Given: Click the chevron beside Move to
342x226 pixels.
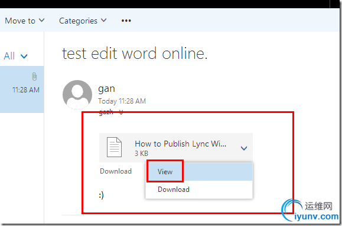Looking at the screenshot, I should tap(42, 20).
